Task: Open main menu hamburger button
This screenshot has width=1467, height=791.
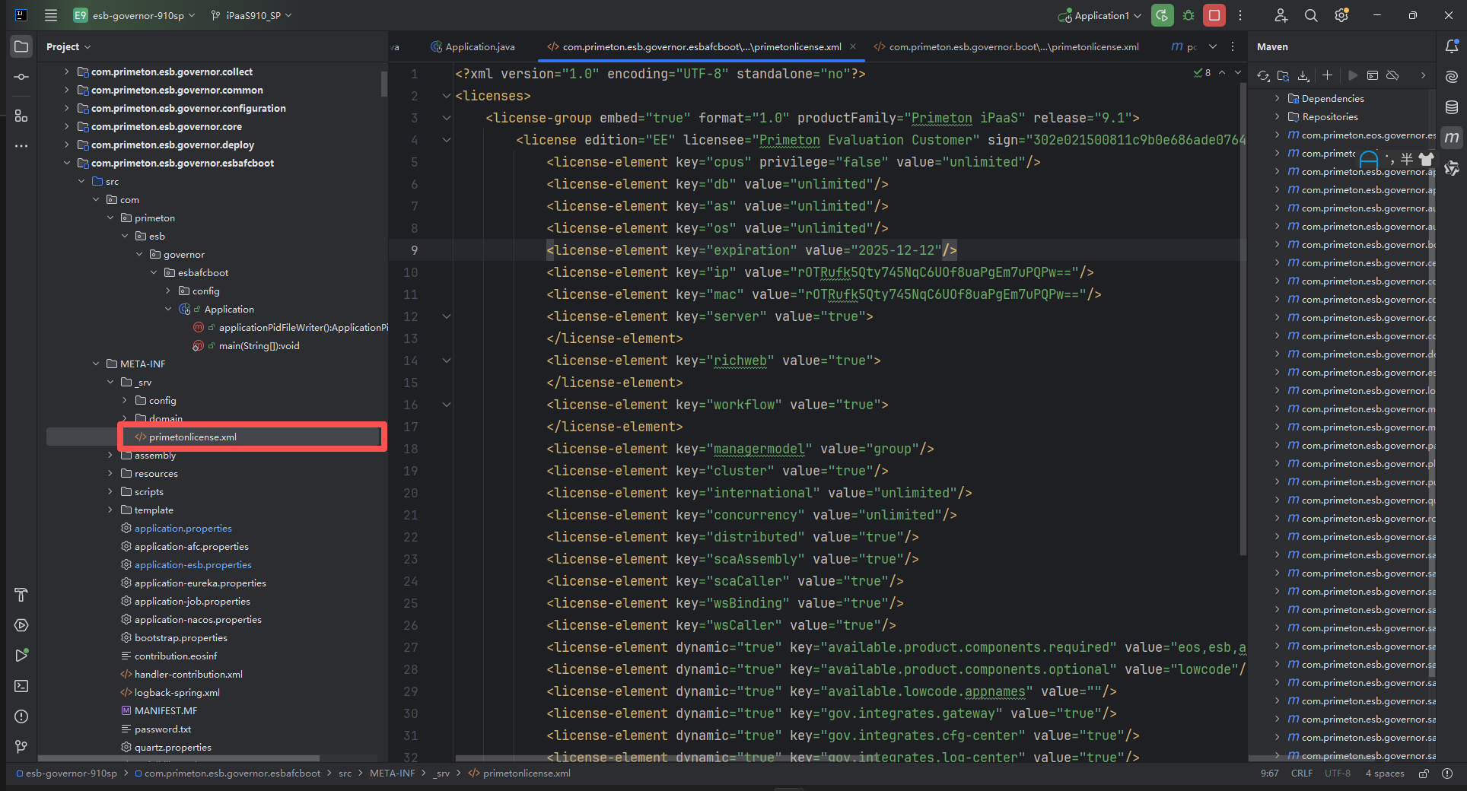Action: click(x=51, y=15)
